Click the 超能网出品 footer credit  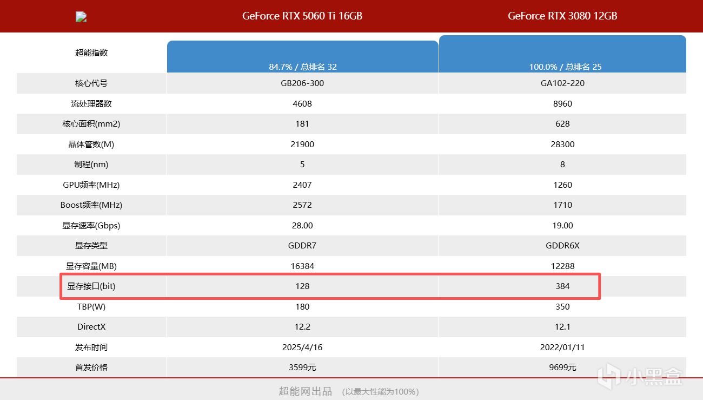tap(306, 391)
